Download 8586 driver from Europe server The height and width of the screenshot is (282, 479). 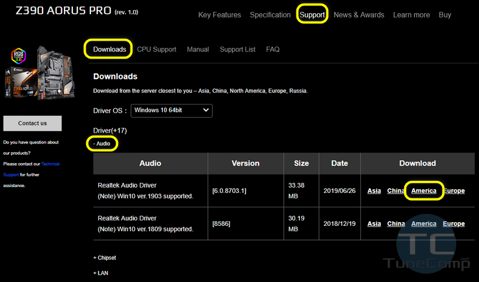[x=454, y=224]
